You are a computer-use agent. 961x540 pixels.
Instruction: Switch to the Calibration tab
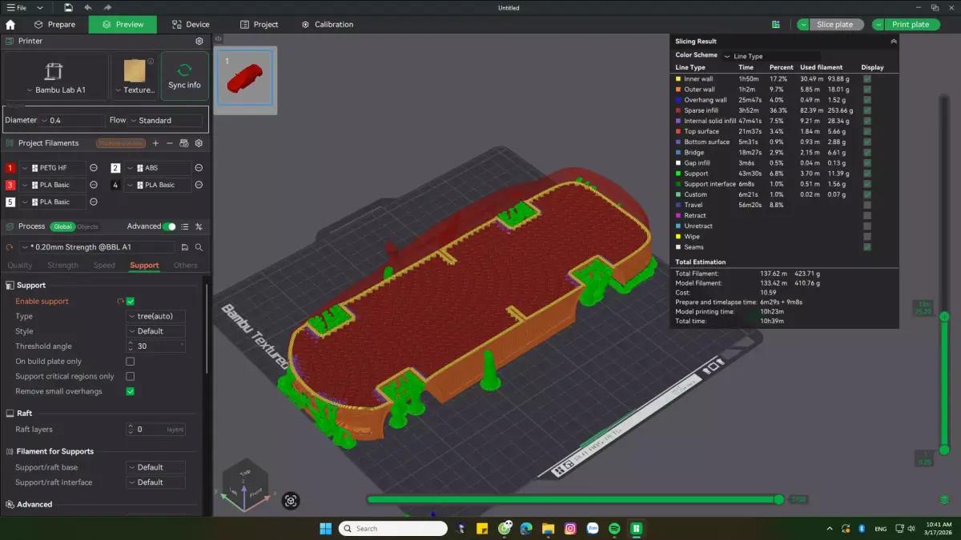tap(327, 25)
